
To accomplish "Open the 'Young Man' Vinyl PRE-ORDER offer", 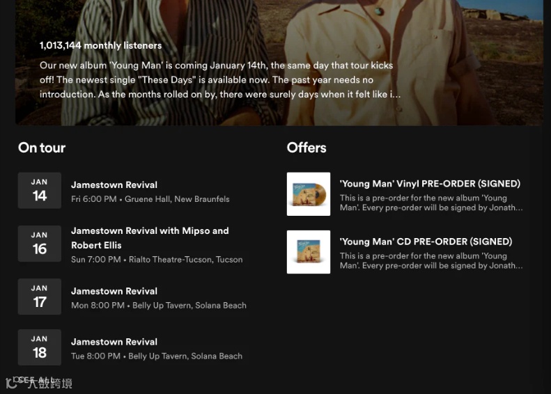I will tap(430, 184).
